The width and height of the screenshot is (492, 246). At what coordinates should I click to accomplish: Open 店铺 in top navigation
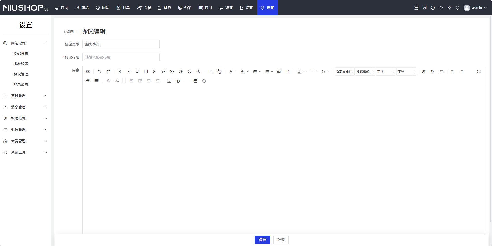pos(247,8)
